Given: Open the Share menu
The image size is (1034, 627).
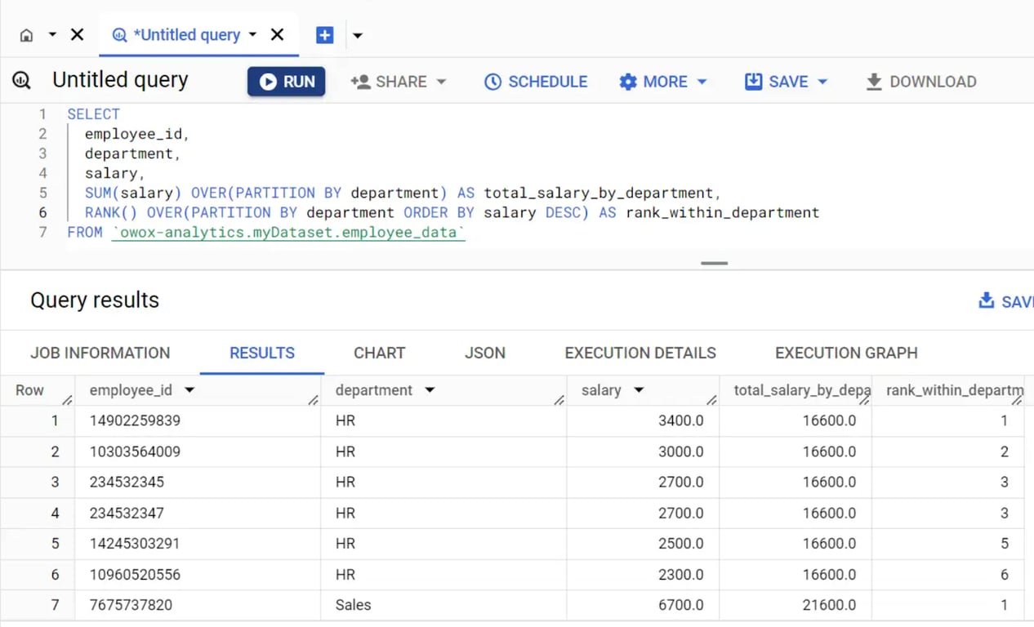Looking at the screenshot, I should point(399,82).
